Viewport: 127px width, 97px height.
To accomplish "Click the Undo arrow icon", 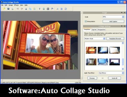I will coord(18,9).
